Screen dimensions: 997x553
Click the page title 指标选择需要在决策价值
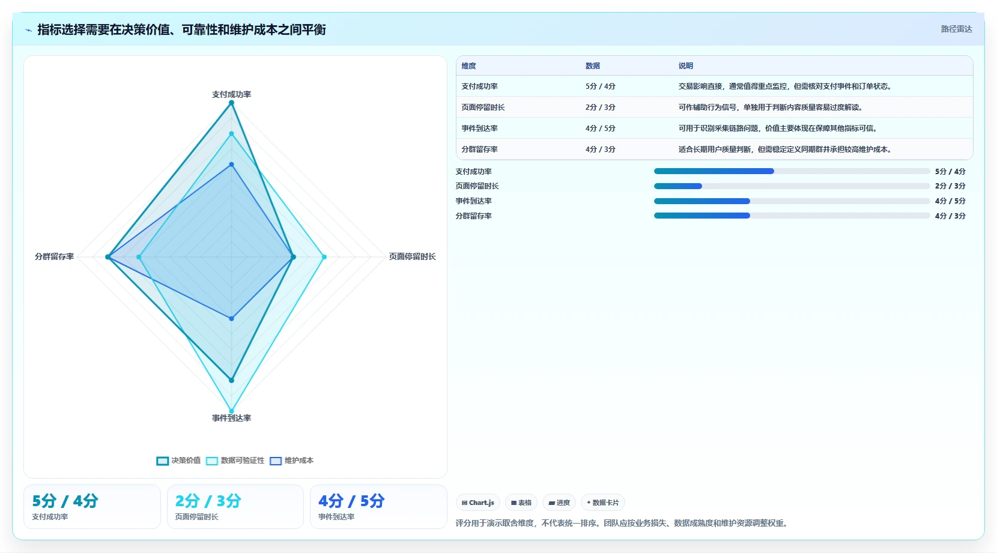pyautogui.click(x=181, y=29)
